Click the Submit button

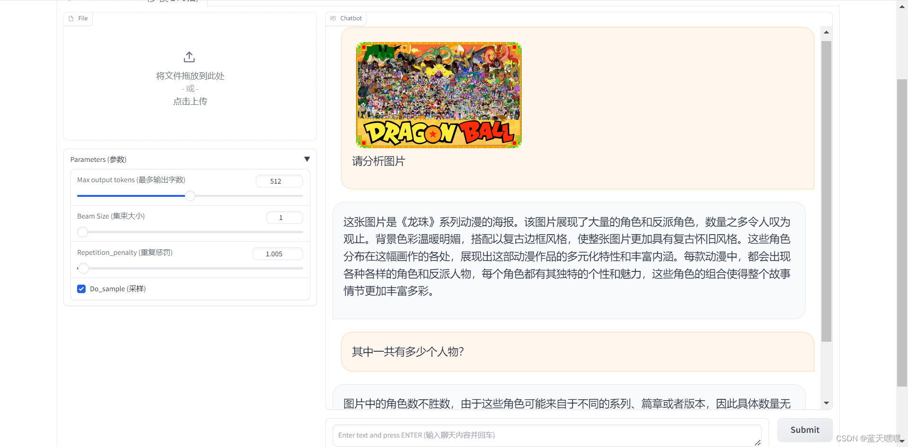coord(805,430)
